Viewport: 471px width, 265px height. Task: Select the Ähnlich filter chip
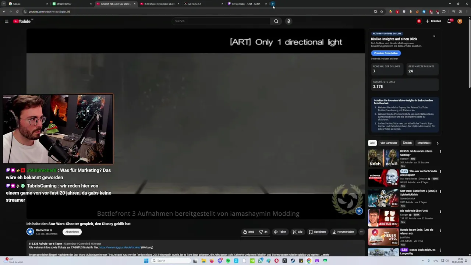407,143
